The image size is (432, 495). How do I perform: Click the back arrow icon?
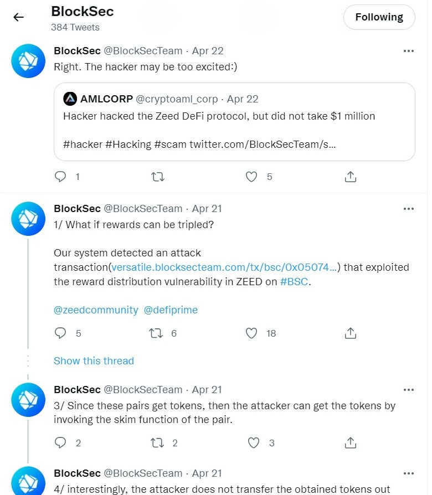[19, 17]
